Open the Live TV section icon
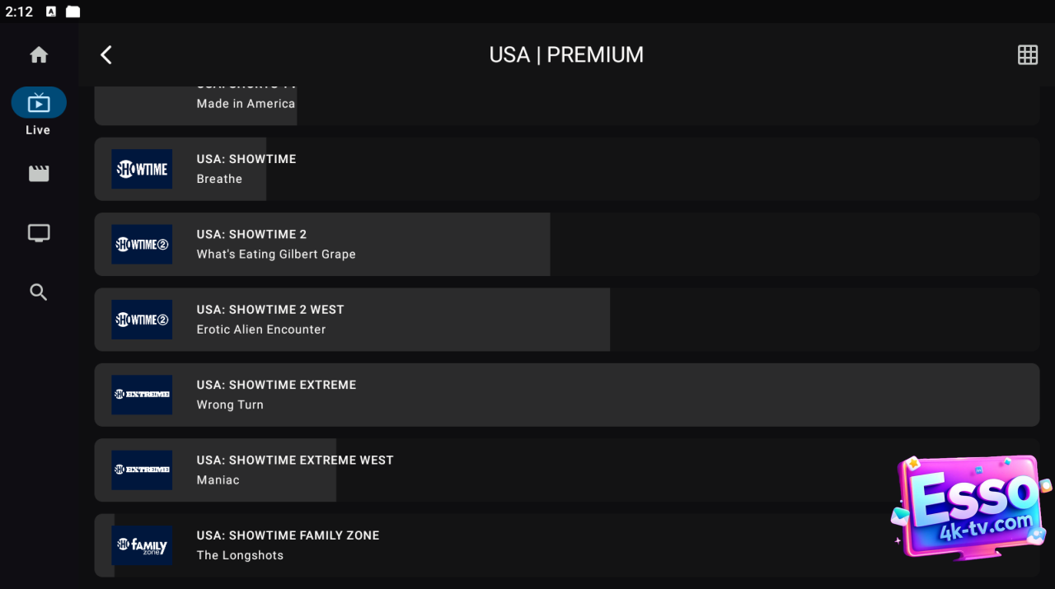Screen dimensions: 1055x589 (x=39, y=103)
